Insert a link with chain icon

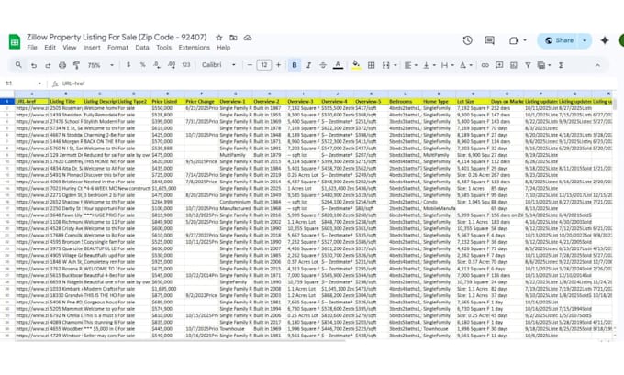pyautogui.click(x=485, y=65)
